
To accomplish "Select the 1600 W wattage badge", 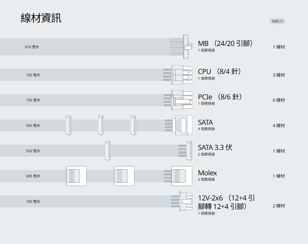I will pyautogui.click(x=277, y=21).
